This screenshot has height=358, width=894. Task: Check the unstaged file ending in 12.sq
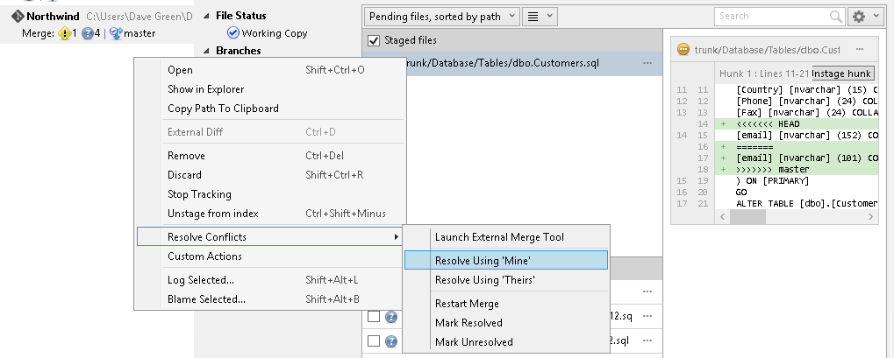(374, 316)
